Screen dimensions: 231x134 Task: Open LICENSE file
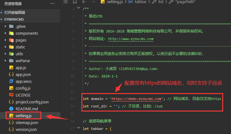pyautogui.click(x=23, y=95)
